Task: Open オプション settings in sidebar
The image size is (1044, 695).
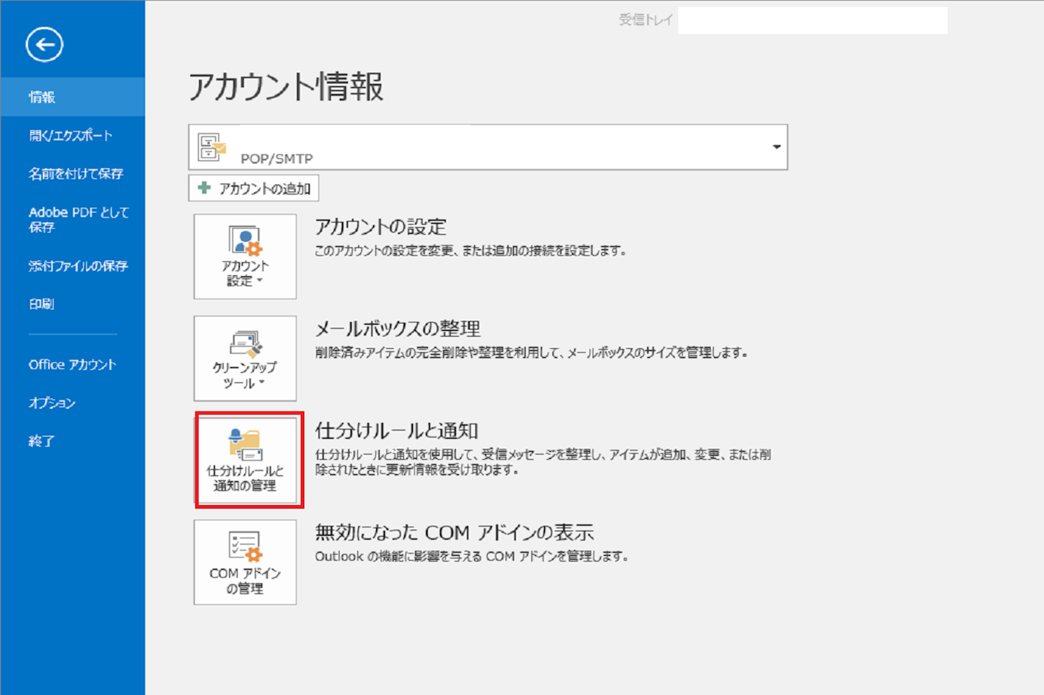Action: pyautogui.click(x=52, y=403)
